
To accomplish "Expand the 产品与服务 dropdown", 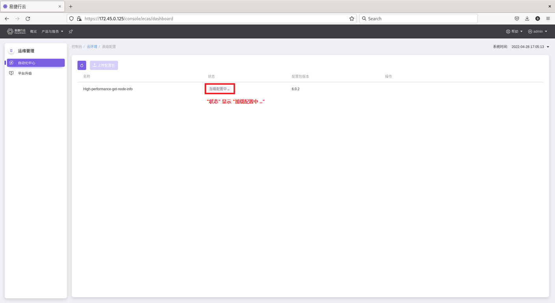I will tap(52, 32).
